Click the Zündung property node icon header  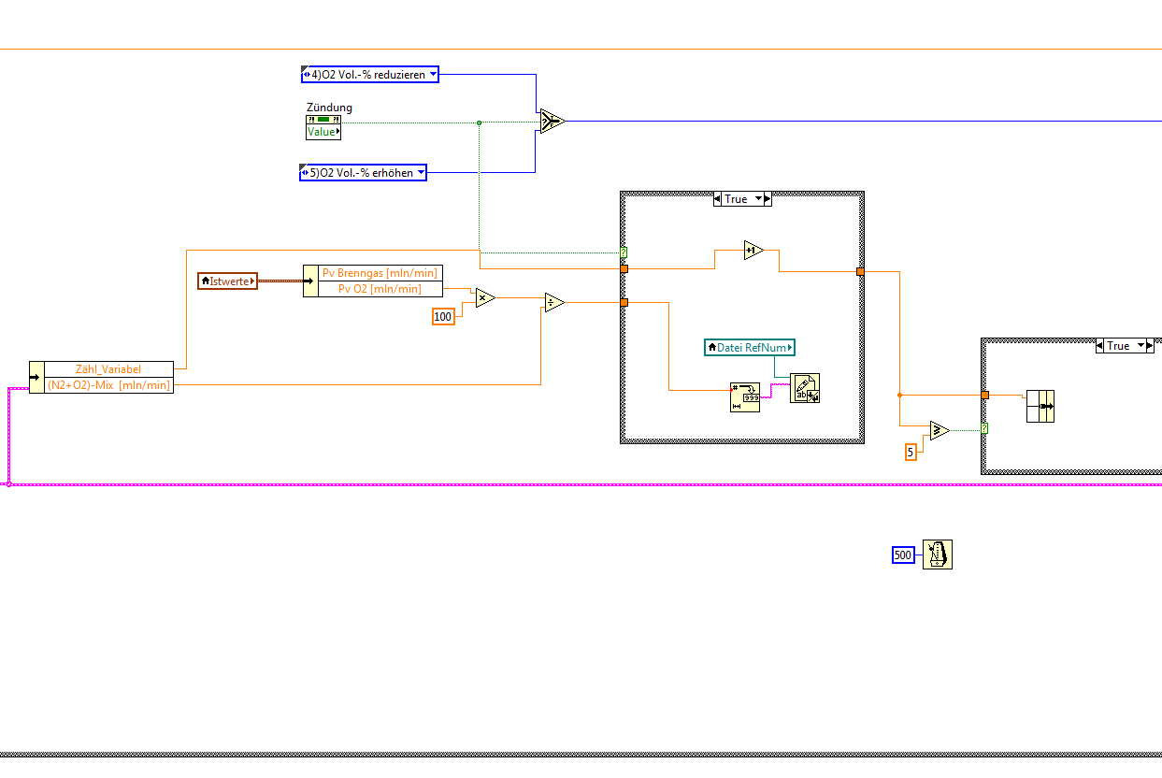tap(323, 120)
